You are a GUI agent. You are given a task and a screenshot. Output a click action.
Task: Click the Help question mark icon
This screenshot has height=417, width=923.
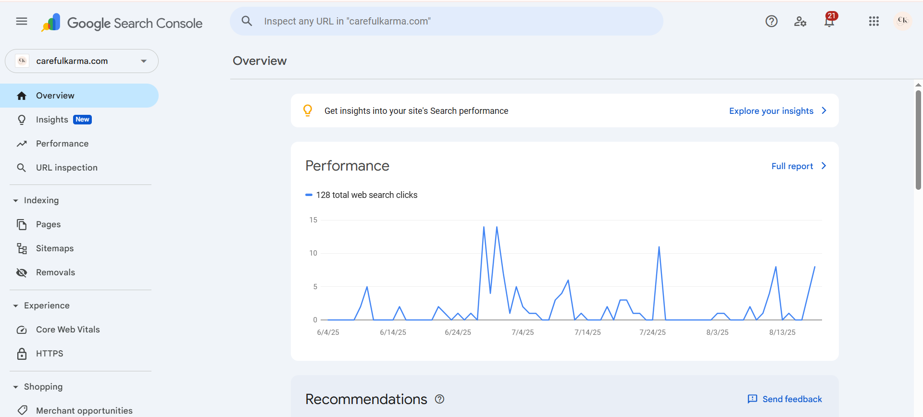coord(772,21)
